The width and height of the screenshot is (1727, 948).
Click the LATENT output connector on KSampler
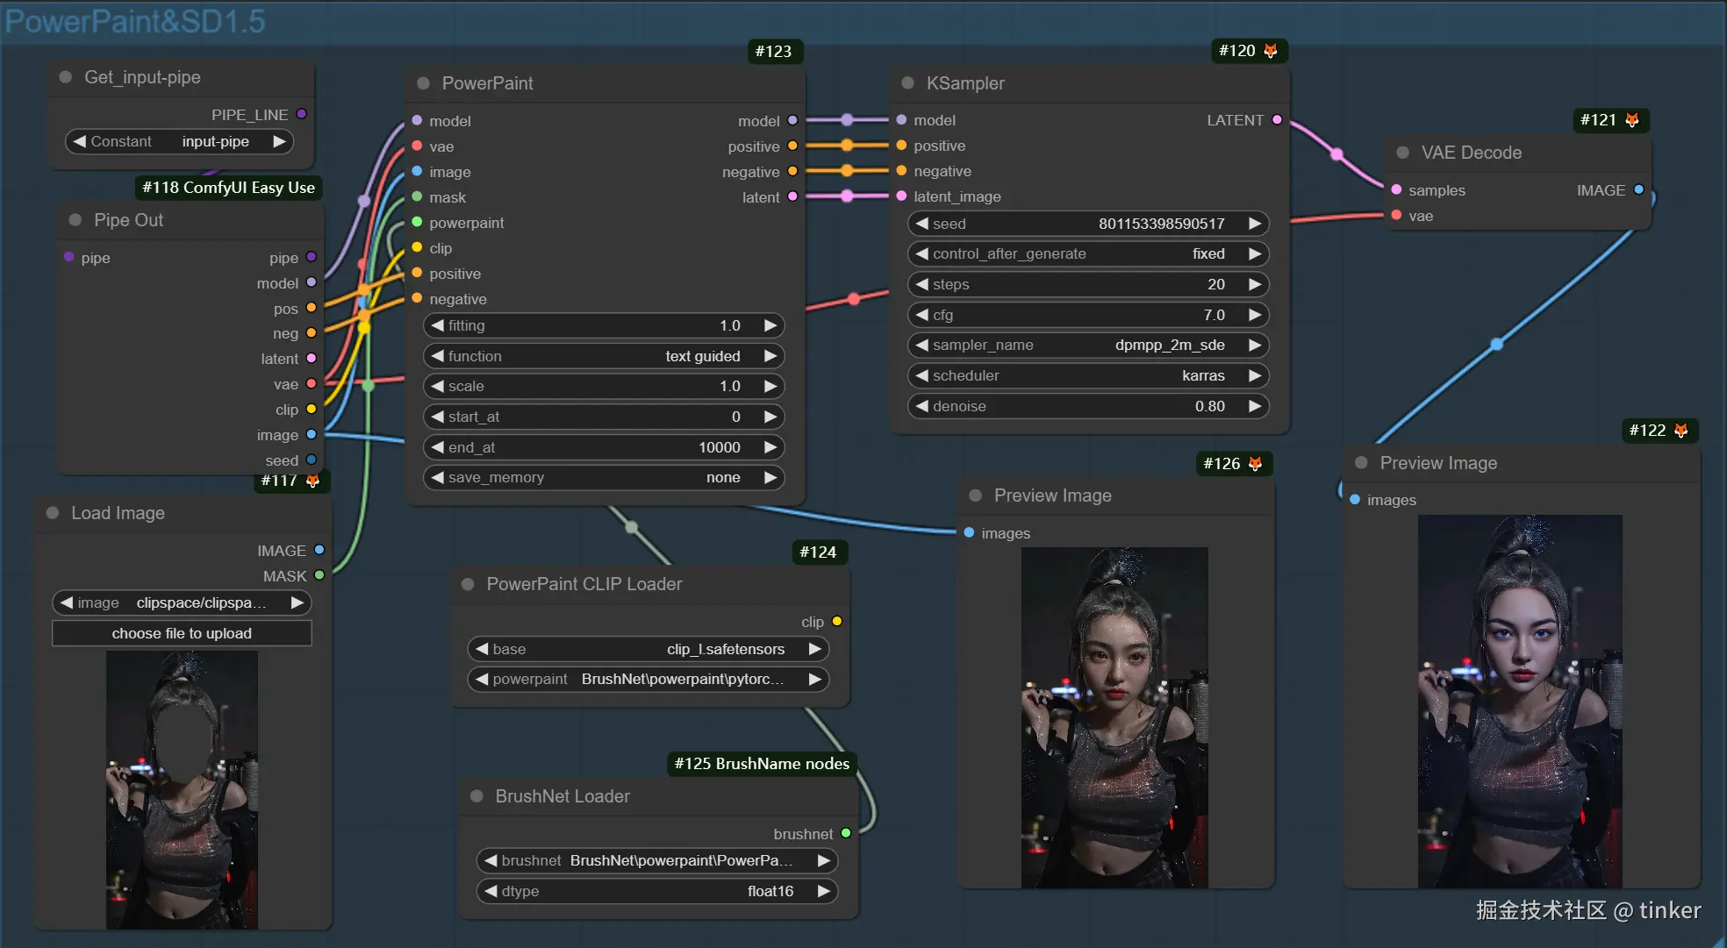click(x=1277, y=120)
